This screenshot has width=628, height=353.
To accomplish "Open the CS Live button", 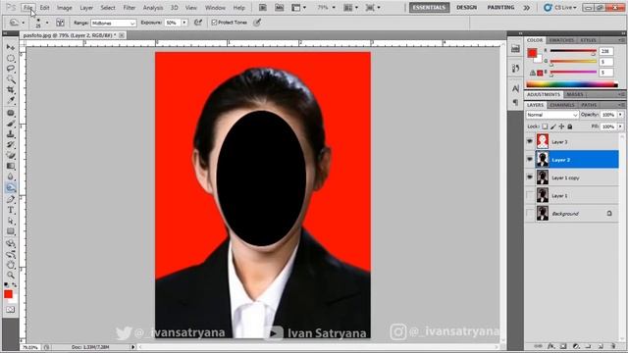I will click(x=560, y=8).
